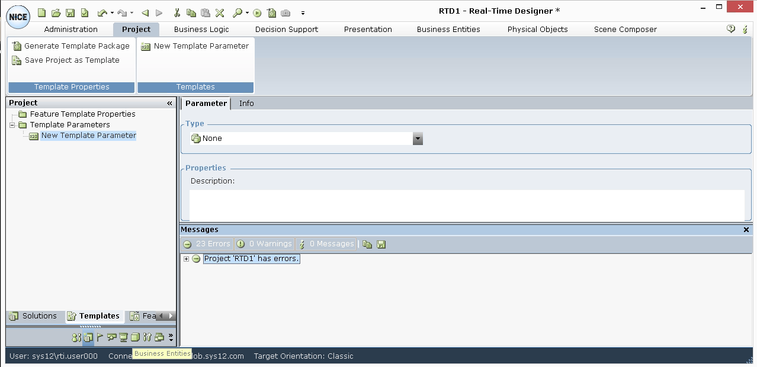Click Save Project as Template
This screenshot has height=367, width=757.
[x=66, y=60]
